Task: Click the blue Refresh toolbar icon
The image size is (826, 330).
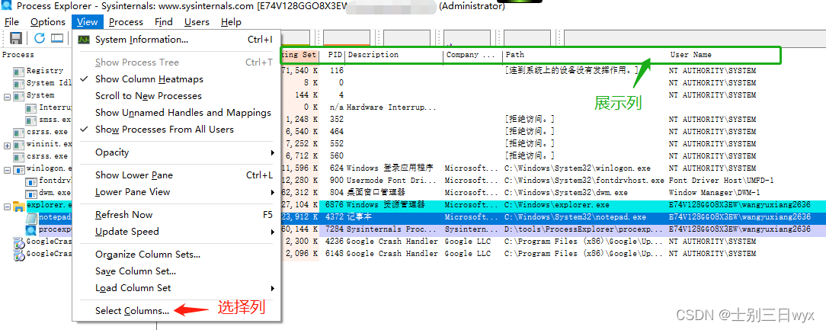Action: (40, 38)
